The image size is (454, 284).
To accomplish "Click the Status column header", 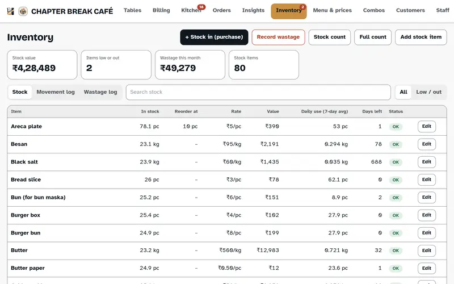I will click(396, 111).
